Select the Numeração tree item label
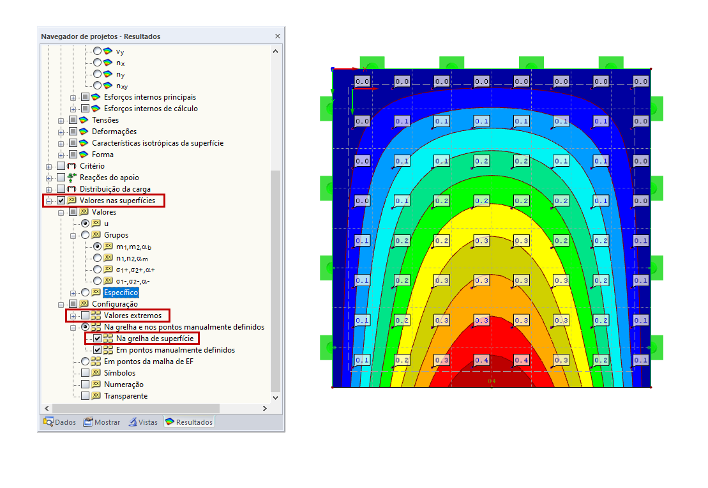 click(x=124, y=385)
